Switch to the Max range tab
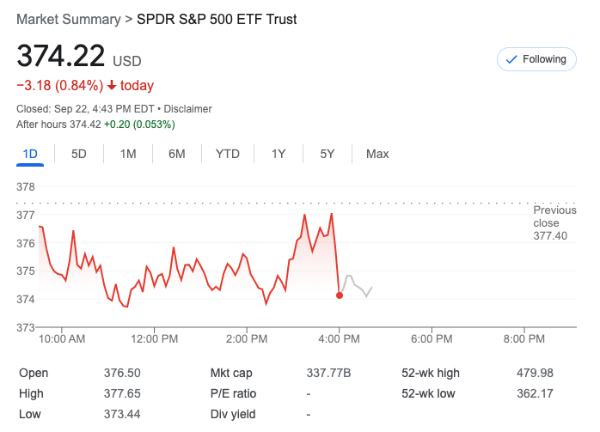This screenshot has height=432, width=600. [x=377, y=154]
